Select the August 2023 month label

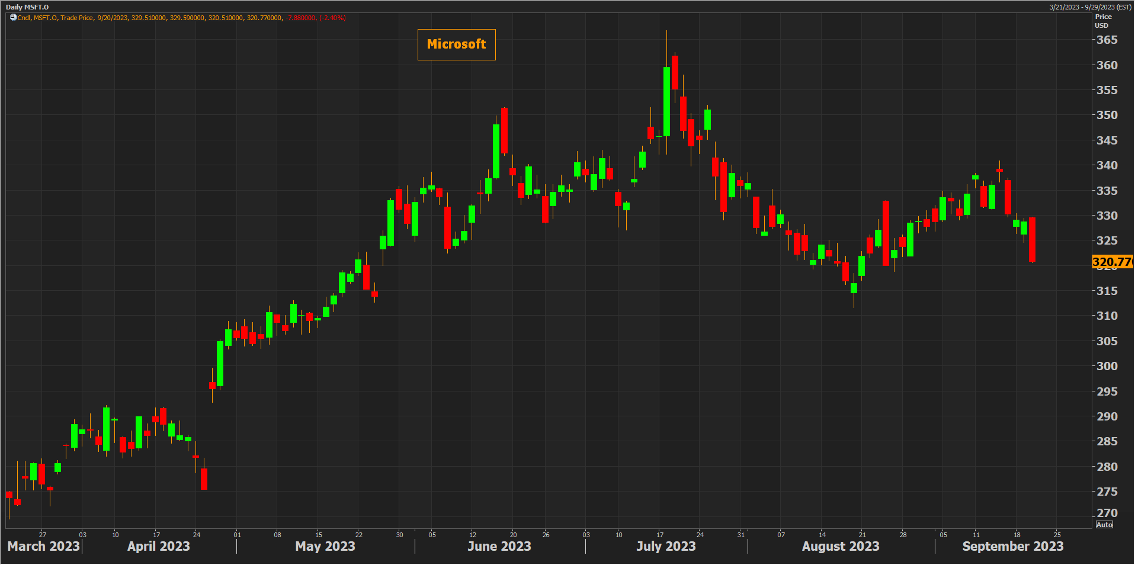click(x=840, y=546)
